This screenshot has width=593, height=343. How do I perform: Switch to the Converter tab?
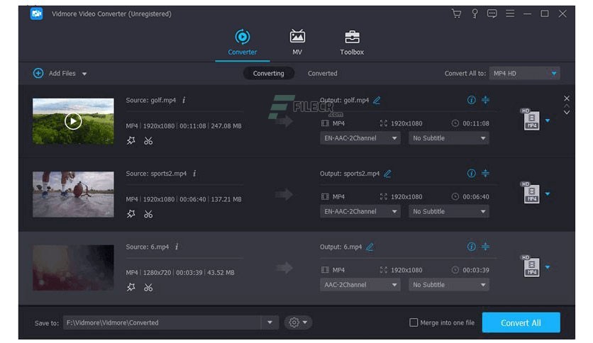pos(243,43)
